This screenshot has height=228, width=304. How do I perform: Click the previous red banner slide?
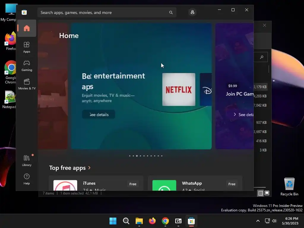(53, 86)
